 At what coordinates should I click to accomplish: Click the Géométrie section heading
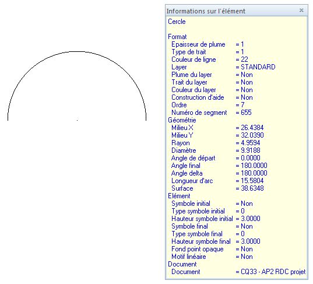pyautogui.click(x=182, y=120)
